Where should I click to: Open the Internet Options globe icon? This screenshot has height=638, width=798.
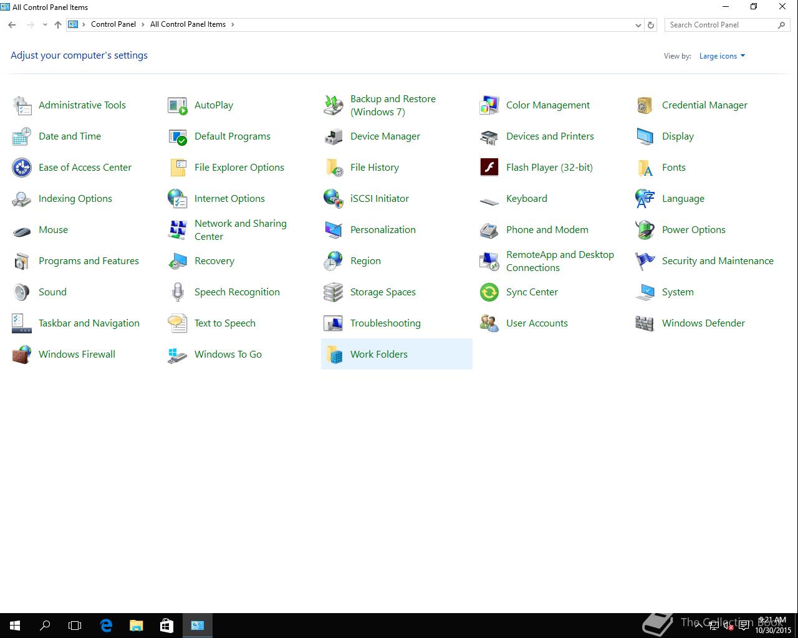click(178, 199)
